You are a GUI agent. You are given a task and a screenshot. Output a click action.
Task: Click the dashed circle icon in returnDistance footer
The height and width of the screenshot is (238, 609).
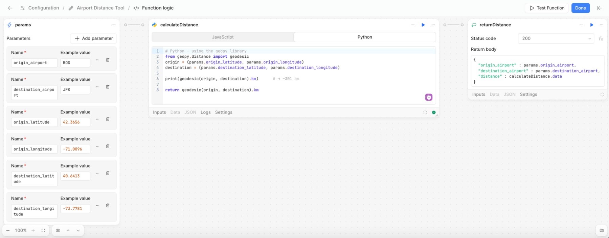(602, 95)
